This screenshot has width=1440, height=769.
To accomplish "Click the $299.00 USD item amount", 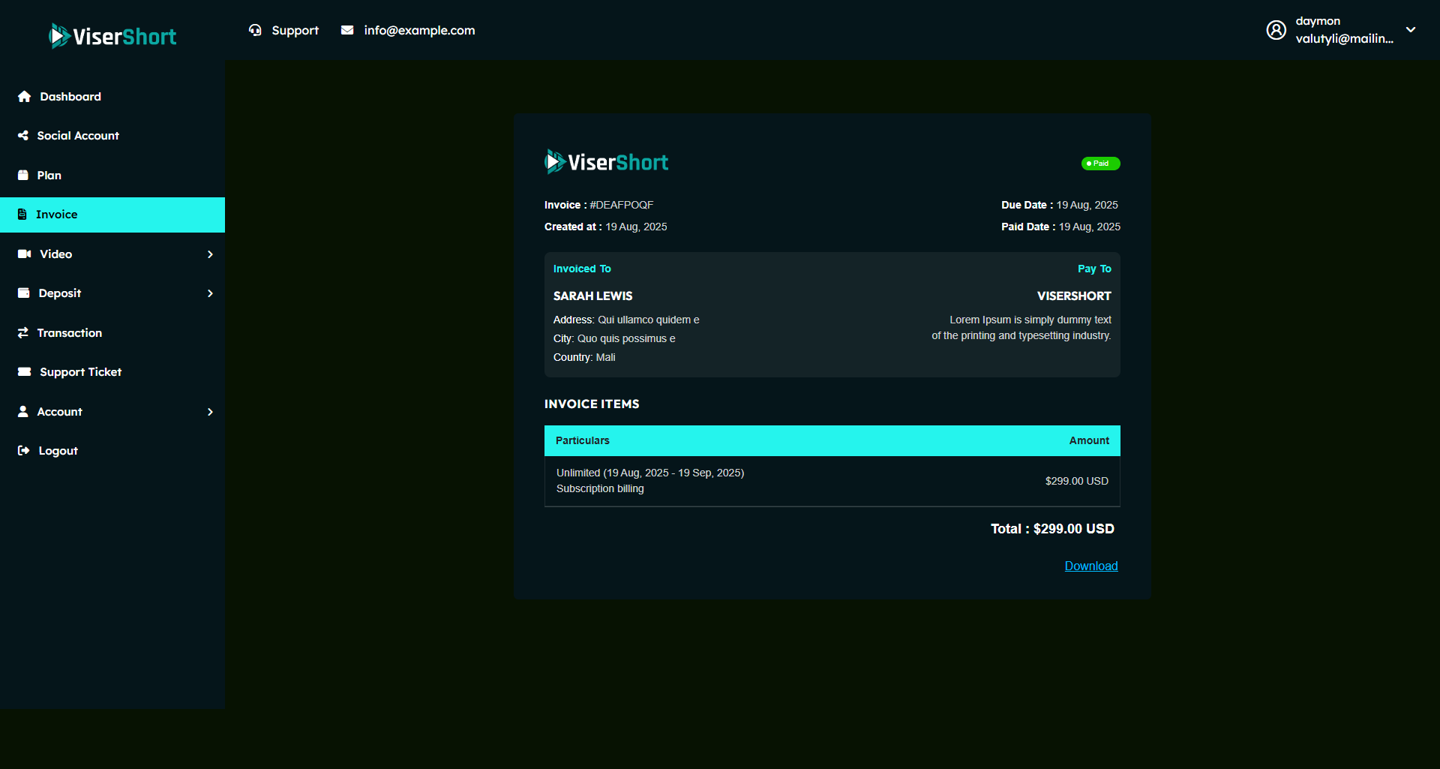I will coord(1077,481).
